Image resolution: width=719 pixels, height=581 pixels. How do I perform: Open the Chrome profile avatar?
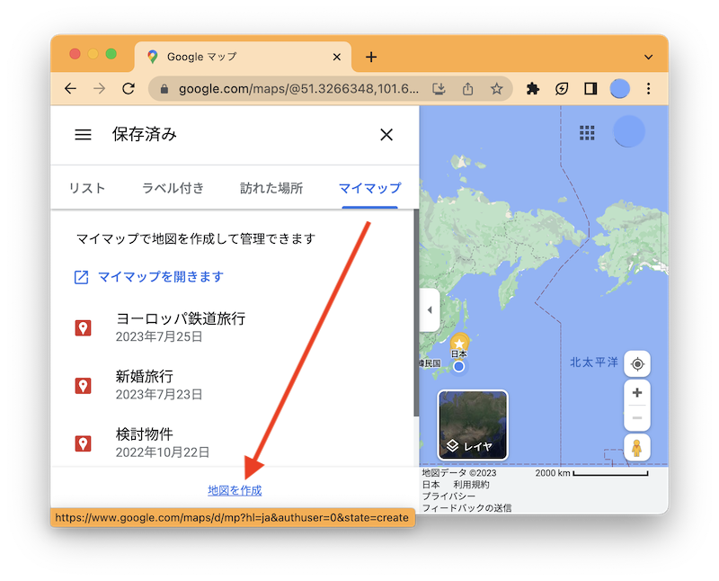pyautogui.click(x=619, y=88)
